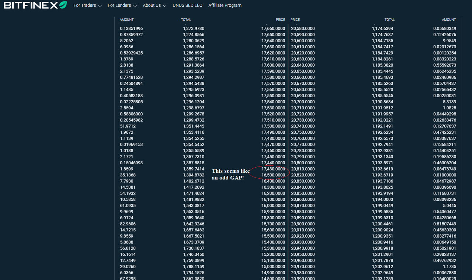Image resolution: width=472 pixels, height=280 pixels.
Task: Click ask amount 0.01000000
Action: pyautogui.click(x=445, y=175)
